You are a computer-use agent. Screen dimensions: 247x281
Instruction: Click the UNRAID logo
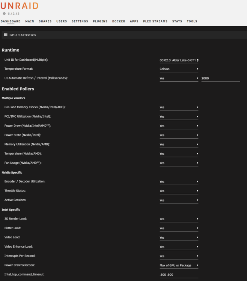(20, 6)
